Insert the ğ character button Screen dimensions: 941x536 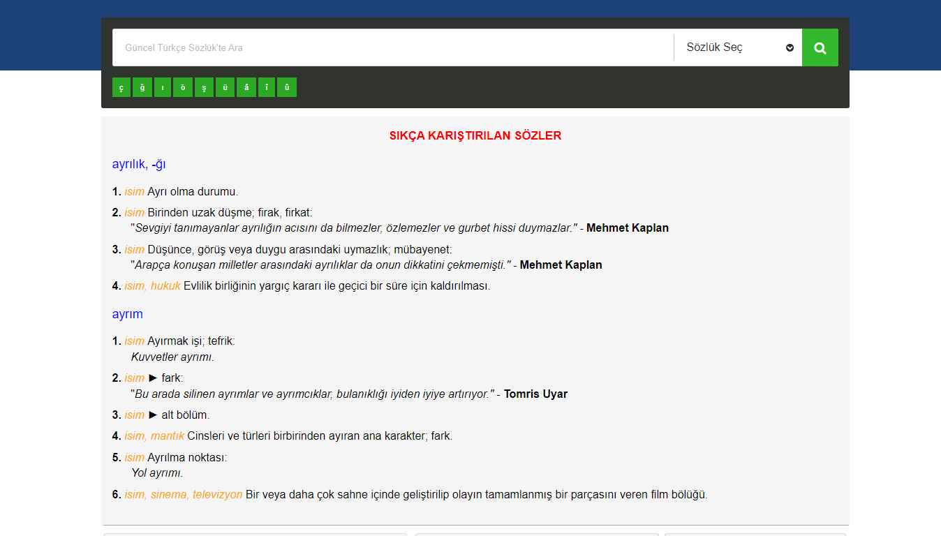142,87
